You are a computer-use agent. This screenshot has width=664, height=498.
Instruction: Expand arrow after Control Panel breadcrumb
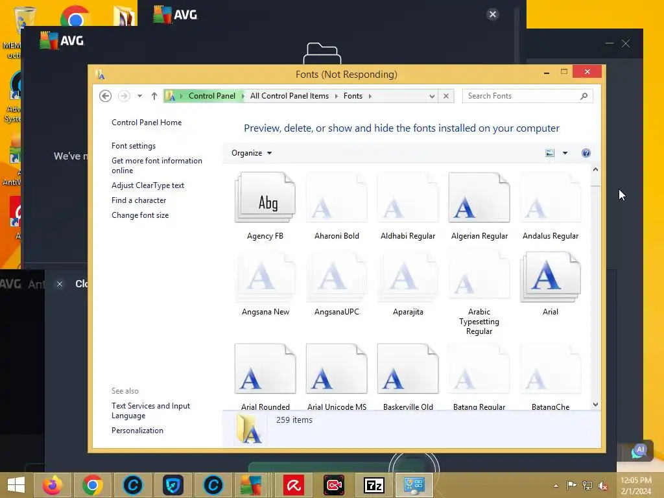pos(243,96)
